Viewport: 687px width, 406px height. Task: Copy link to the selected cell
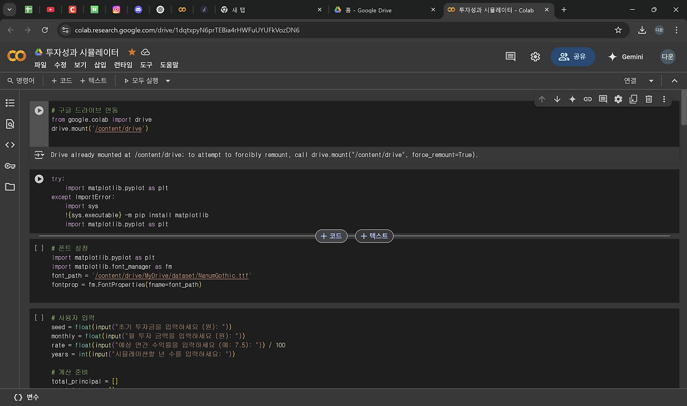coord(588,99)
